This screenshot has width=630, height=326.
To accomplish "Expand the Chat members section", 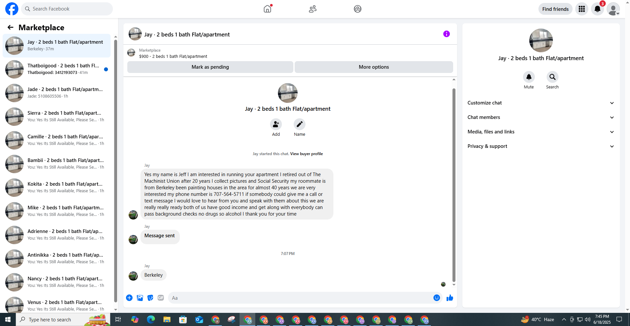I will pyautogui.click(x=541, y=117).
